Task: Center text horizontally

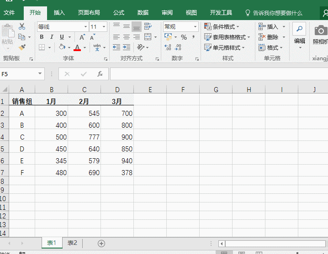Action: [x=127, y=37]
